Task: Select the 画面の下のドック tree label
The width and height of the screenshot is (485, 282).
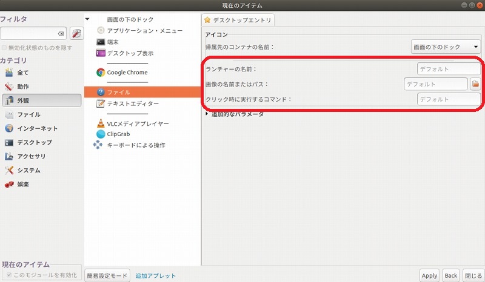Action: (x=130, y=19)
